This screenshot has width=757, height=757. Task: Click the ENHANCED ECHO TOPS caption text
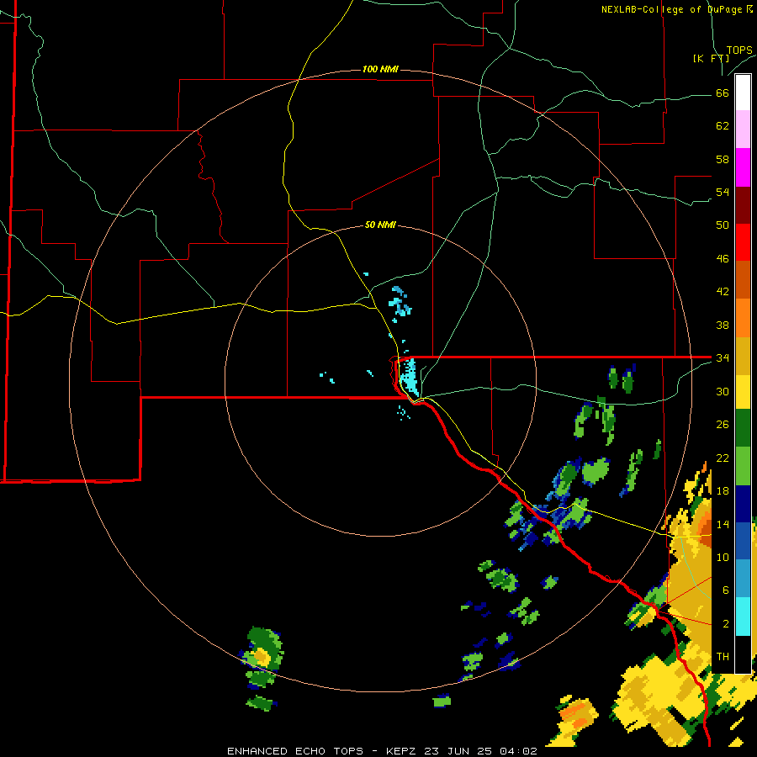pos(295,751)
